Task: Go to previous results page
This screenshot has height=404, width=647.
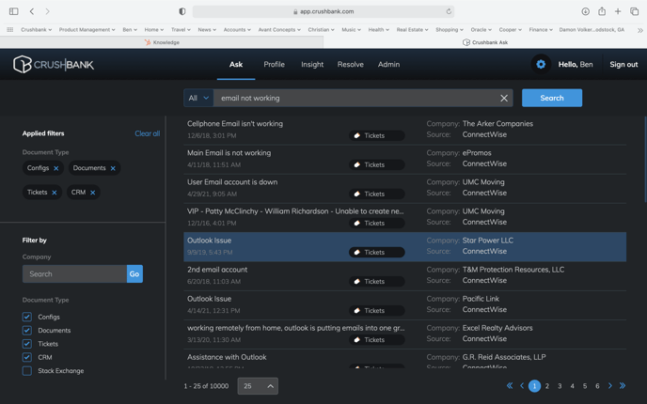Action: [522, 386]
